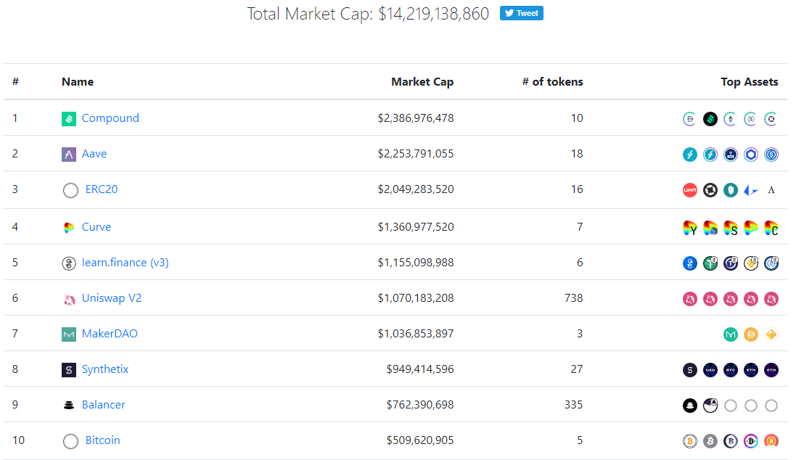This screenshot has height=460, width=796.
Task: Click the teal MakerDAO logo beside its name
Action: [69, 334]
